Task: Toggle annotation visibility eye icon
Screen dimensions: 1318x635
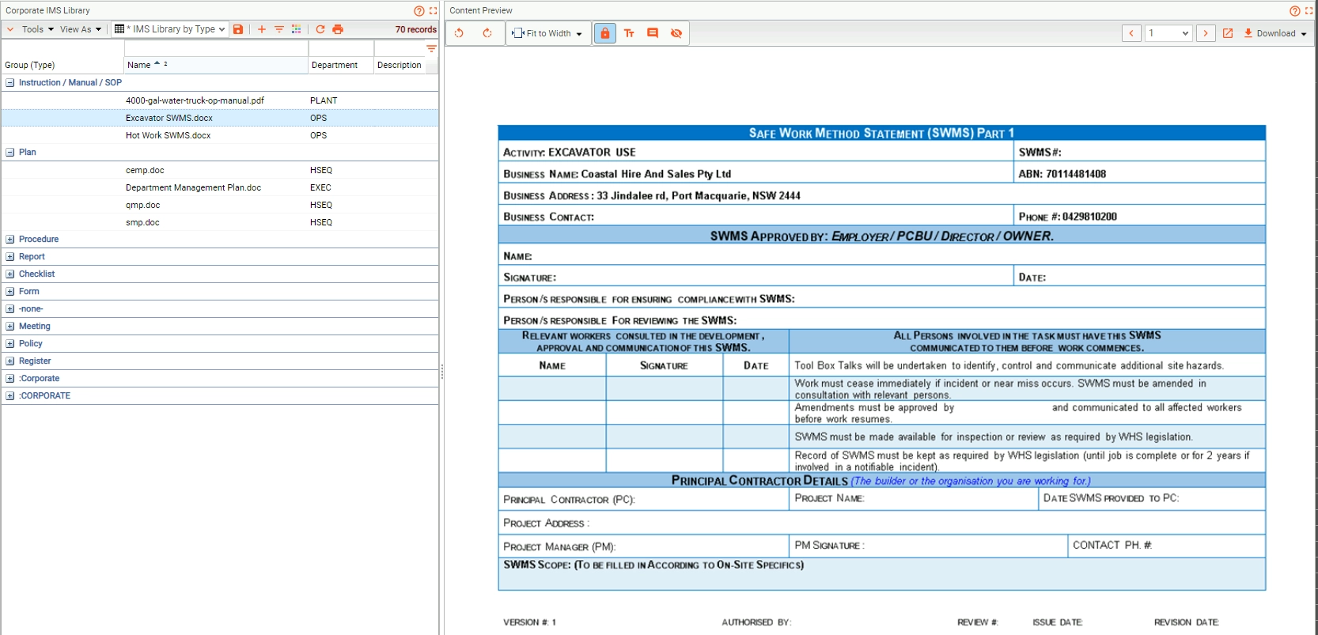Action: (x=676, y=33)
